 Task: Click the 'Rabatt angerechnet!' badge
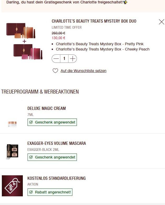tap(50, 192)
